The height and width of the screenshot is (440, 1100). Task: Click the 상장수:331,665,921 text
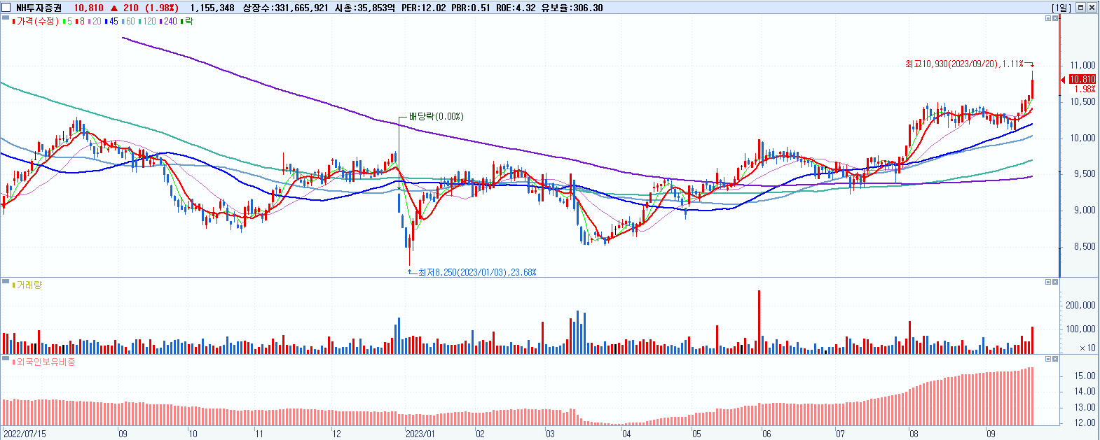pos(285,8)
